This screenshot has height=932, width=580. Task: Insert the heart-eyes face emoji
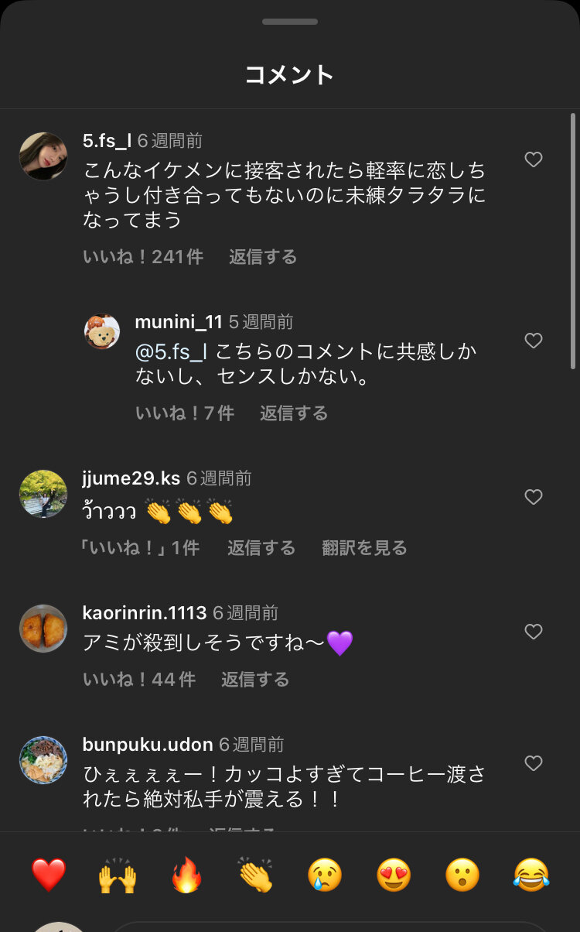coord(394,875)
